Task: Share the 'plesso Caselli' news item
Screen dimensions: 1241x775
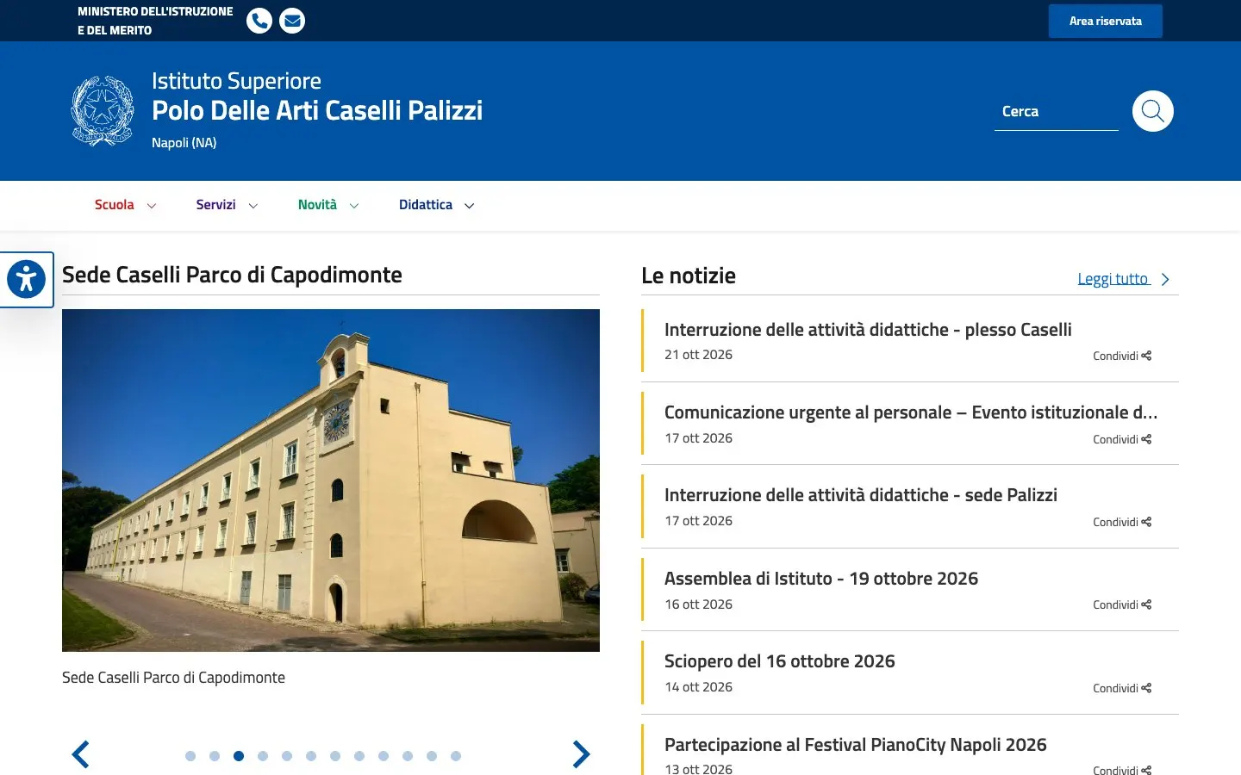Action: [1122, 356]
